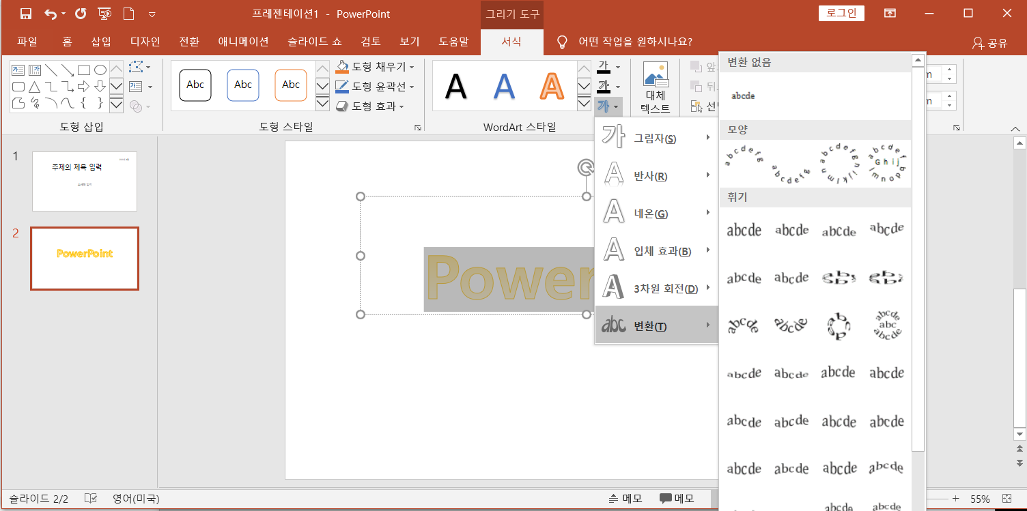The image size is (1027, 511).
Task: Switch to the 삽입 tab
Action: pyautogui.click(x=101, y=42)
